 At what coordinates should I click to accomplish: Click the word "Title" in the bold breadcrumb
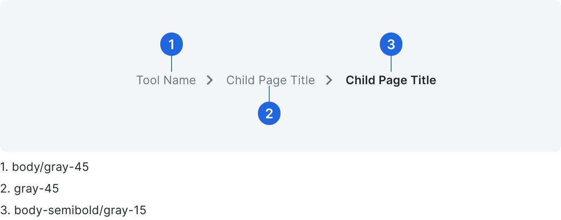click(x=423, y=80)
